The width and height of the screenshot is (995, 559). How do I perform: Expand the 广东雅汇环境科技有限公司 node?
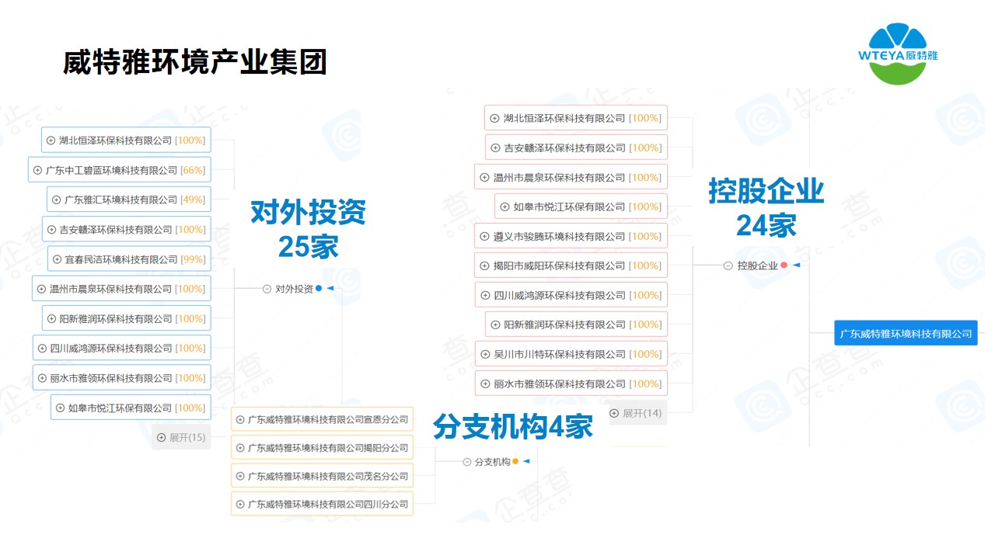point(56,200)
